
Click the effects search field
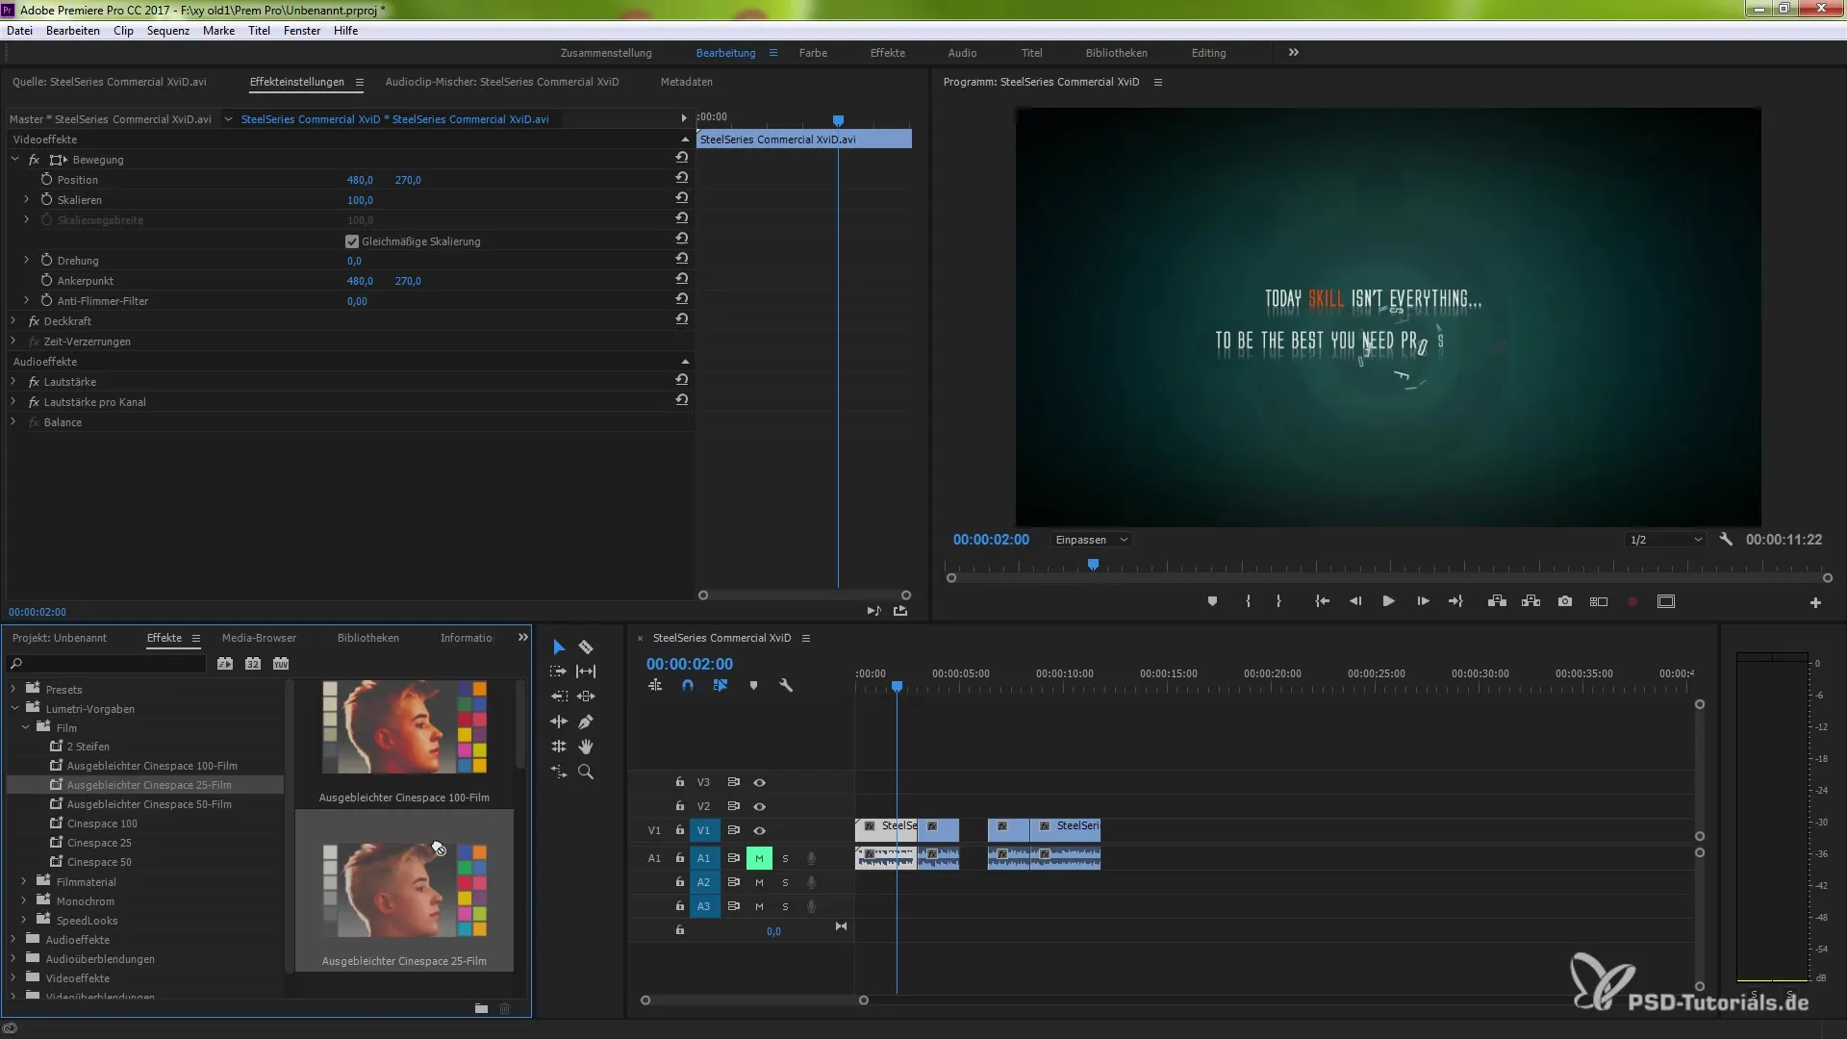[106, 664]
